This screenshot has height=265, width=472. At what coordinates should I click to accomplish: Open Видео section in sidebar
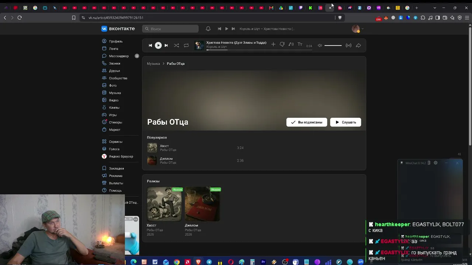tap(110, 100)
